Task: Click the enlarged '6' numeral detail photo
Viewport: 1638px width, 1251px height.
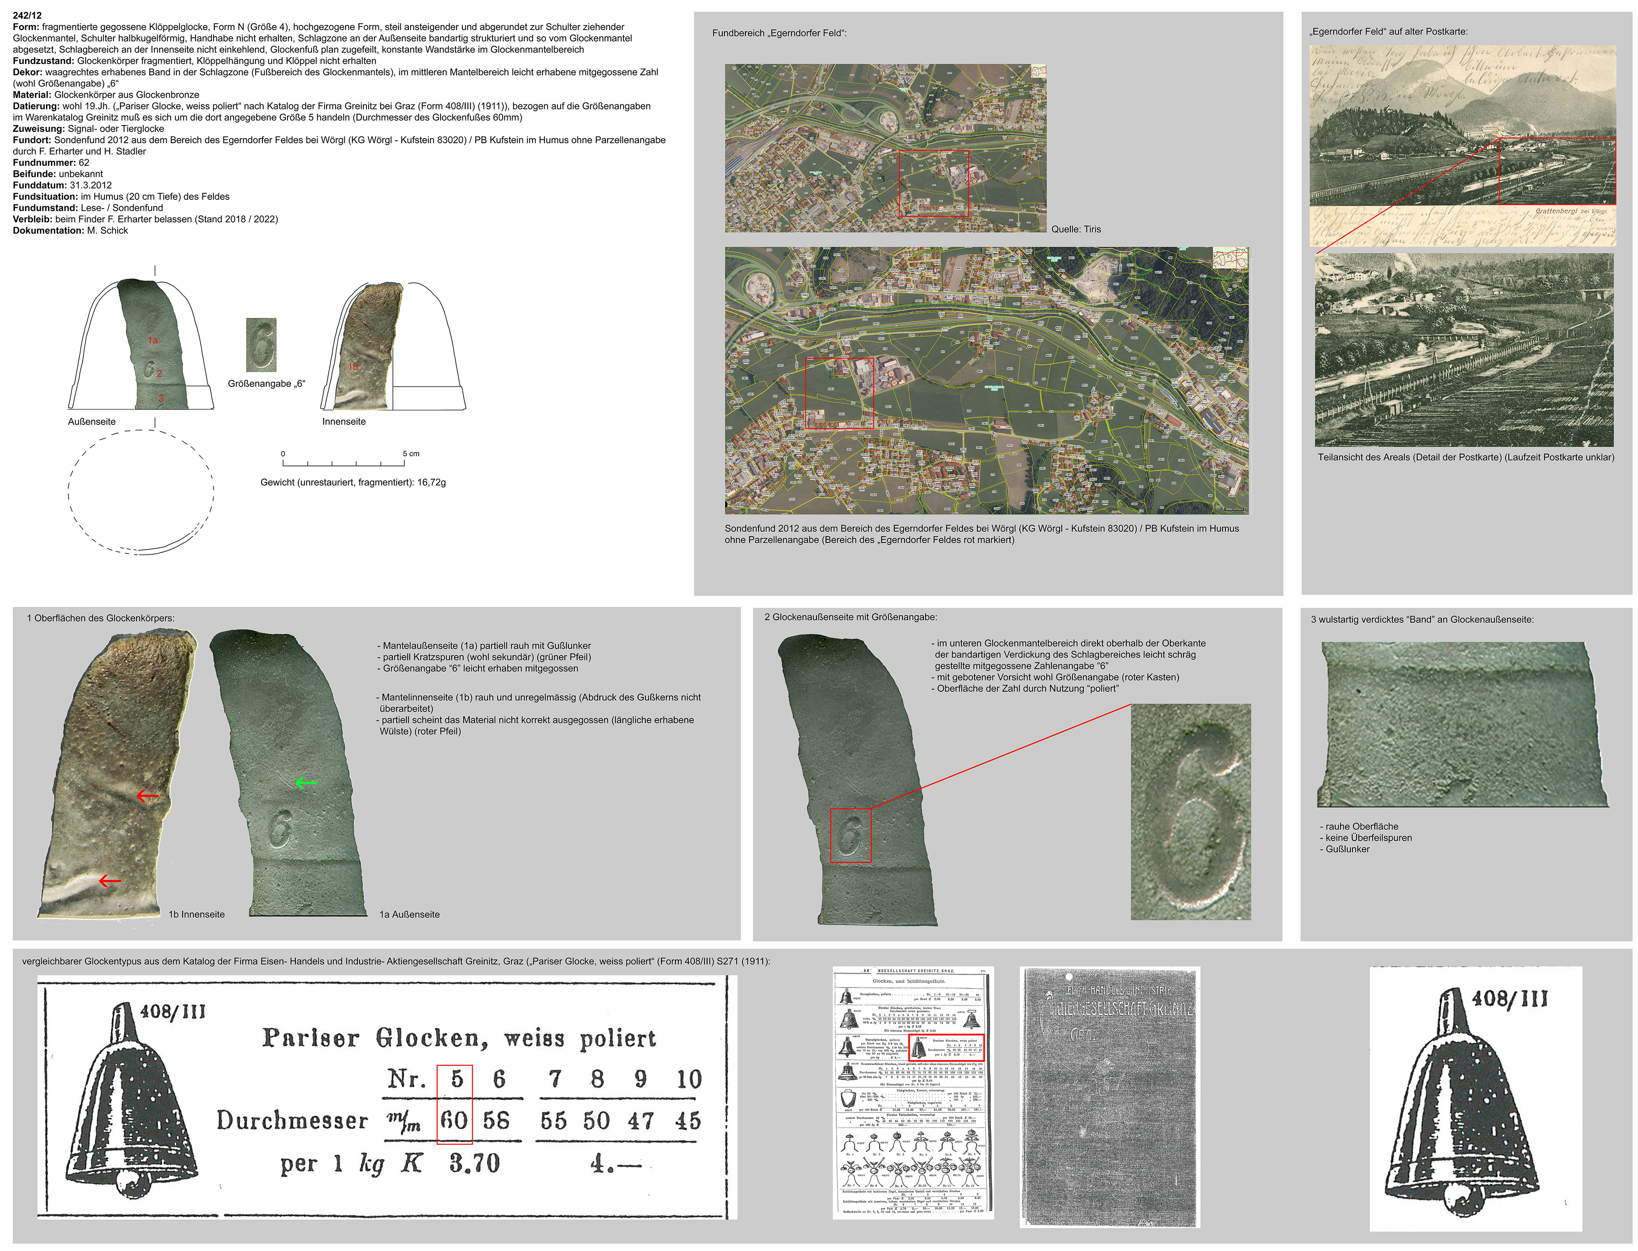Action: pos(1190,812)
